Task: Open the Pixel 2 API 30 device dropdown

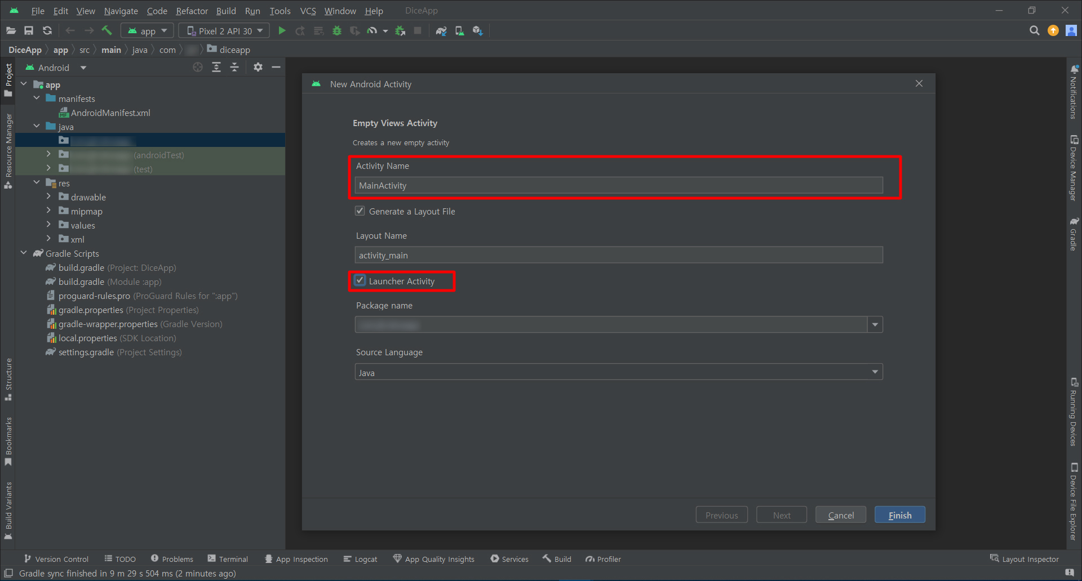Action: [224, 31]
